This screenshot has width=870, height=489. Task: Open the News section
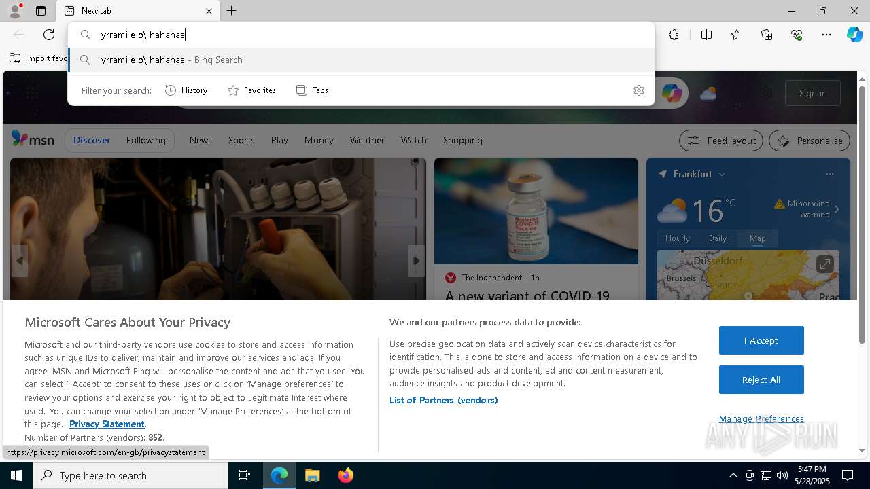click(x=201, y=140)
